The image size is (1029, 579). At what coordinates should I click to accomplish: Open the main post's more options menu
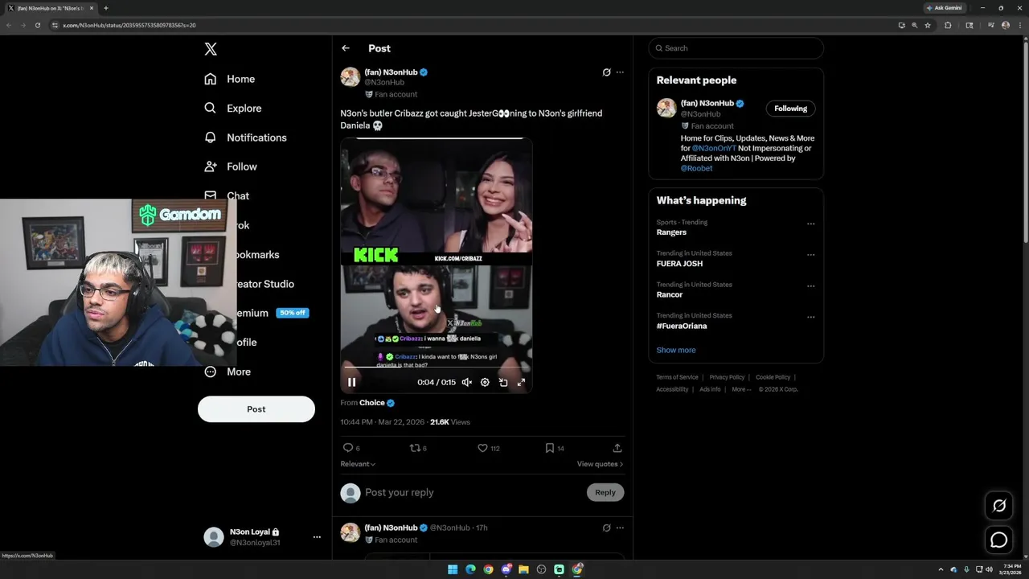pyautogui.click(x=620, y=72)
